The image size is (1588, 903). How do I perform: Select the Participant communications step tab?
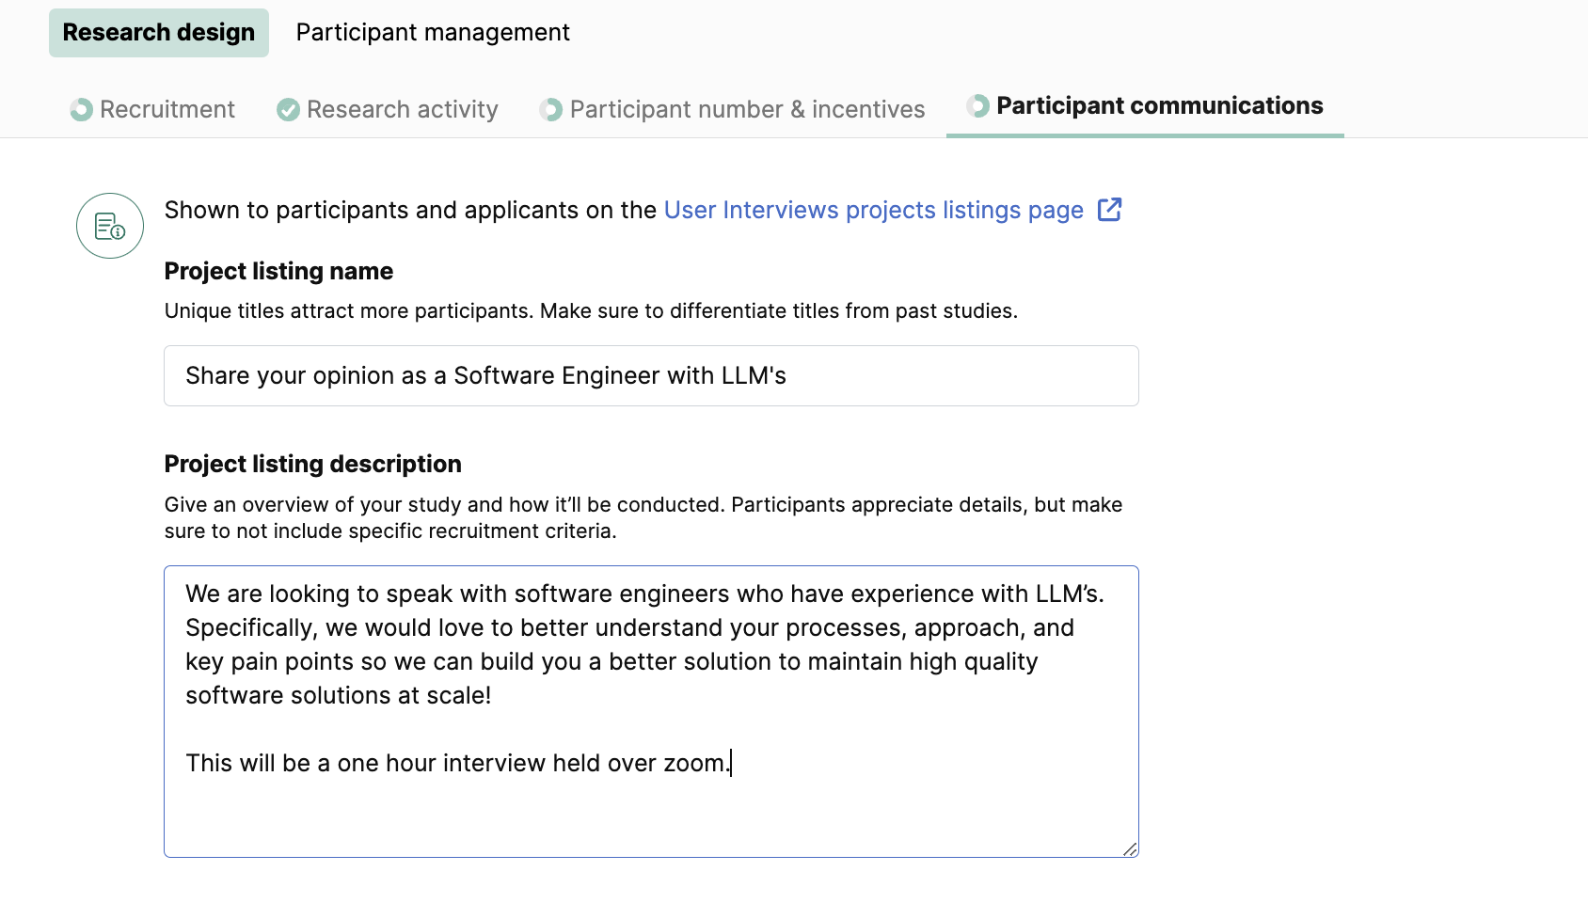[x=1145, y=106]
